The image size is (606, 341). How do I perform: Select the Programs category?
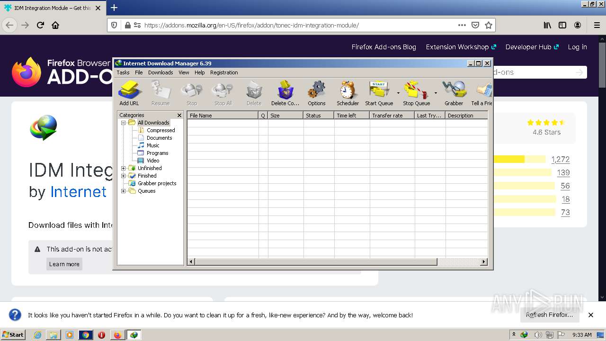(x=157, y=153)
